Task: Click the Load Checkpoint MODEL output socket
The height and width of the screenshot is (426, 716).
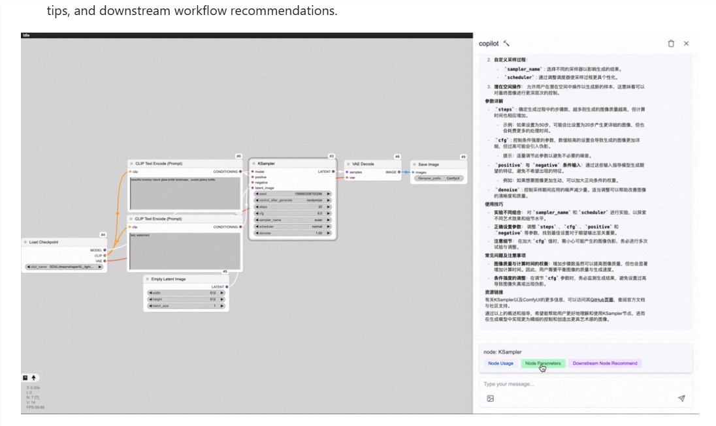Action: 105,250
